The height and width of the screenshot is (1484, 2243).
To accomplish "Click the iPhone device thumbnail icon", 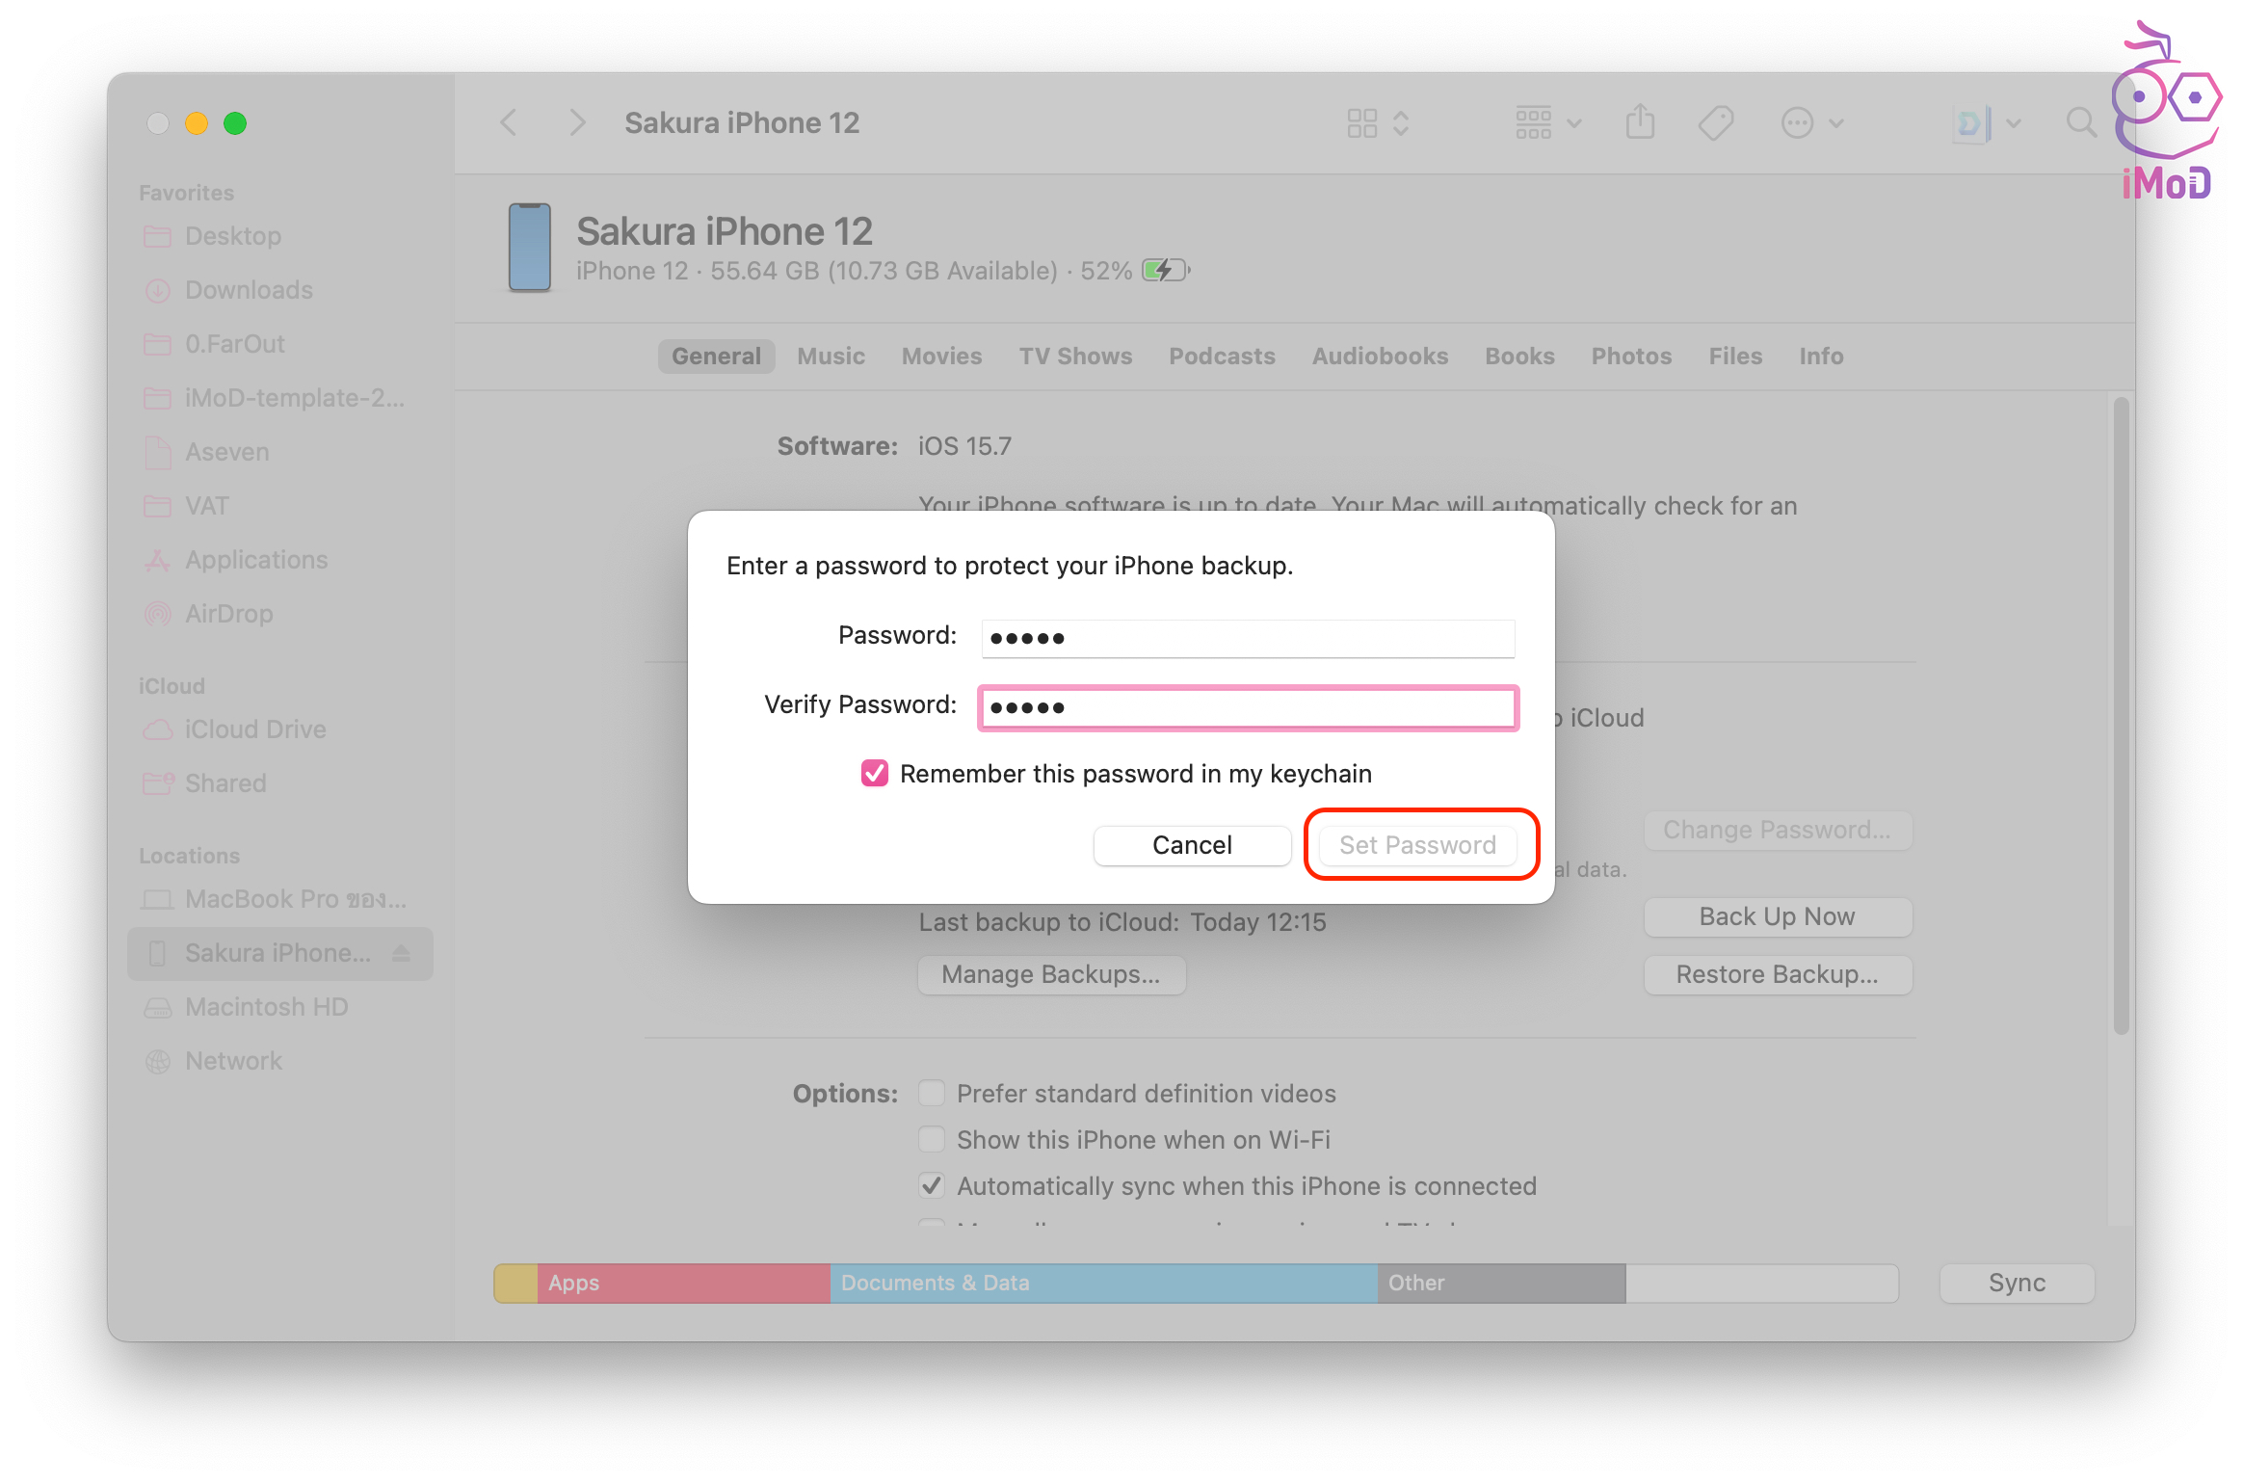I will click(x=529, y=248).
